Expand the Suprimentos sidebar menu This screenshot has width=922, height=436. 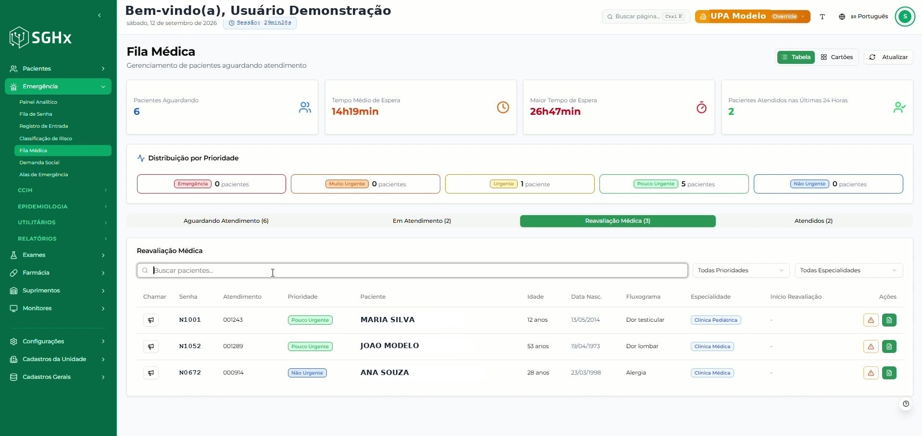pos(58,291)
